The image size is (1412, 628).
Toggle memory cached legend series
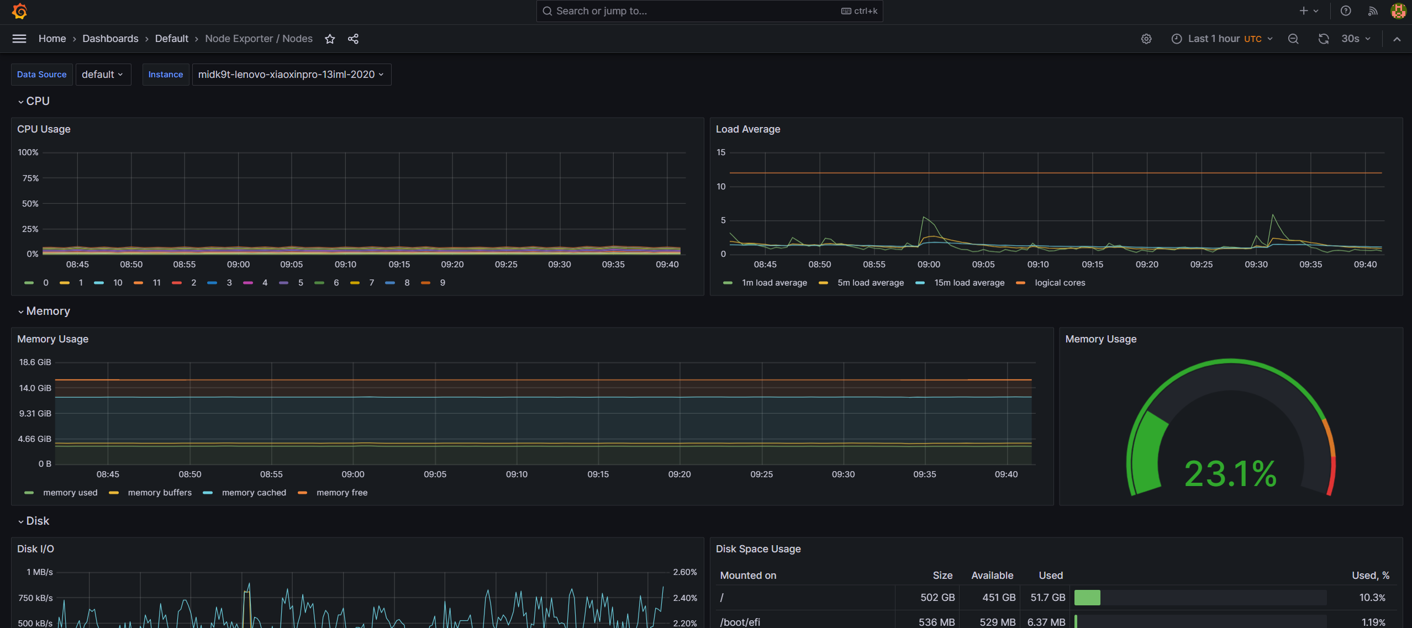tap(254, 493)
